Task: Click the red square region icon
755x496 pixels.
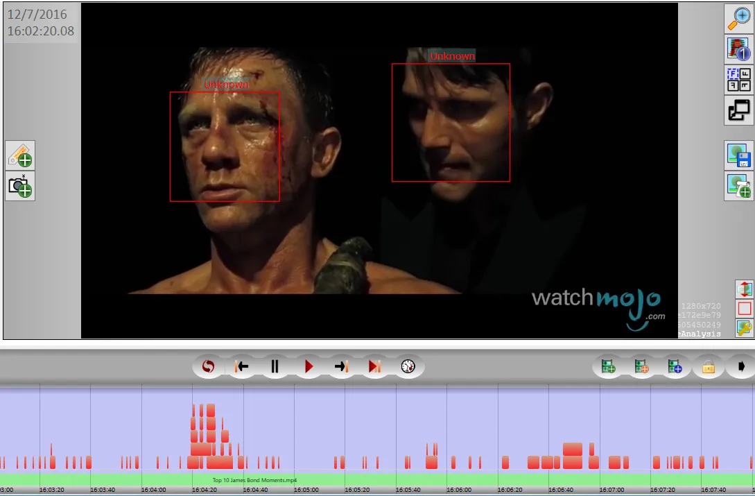Action: 745,309
